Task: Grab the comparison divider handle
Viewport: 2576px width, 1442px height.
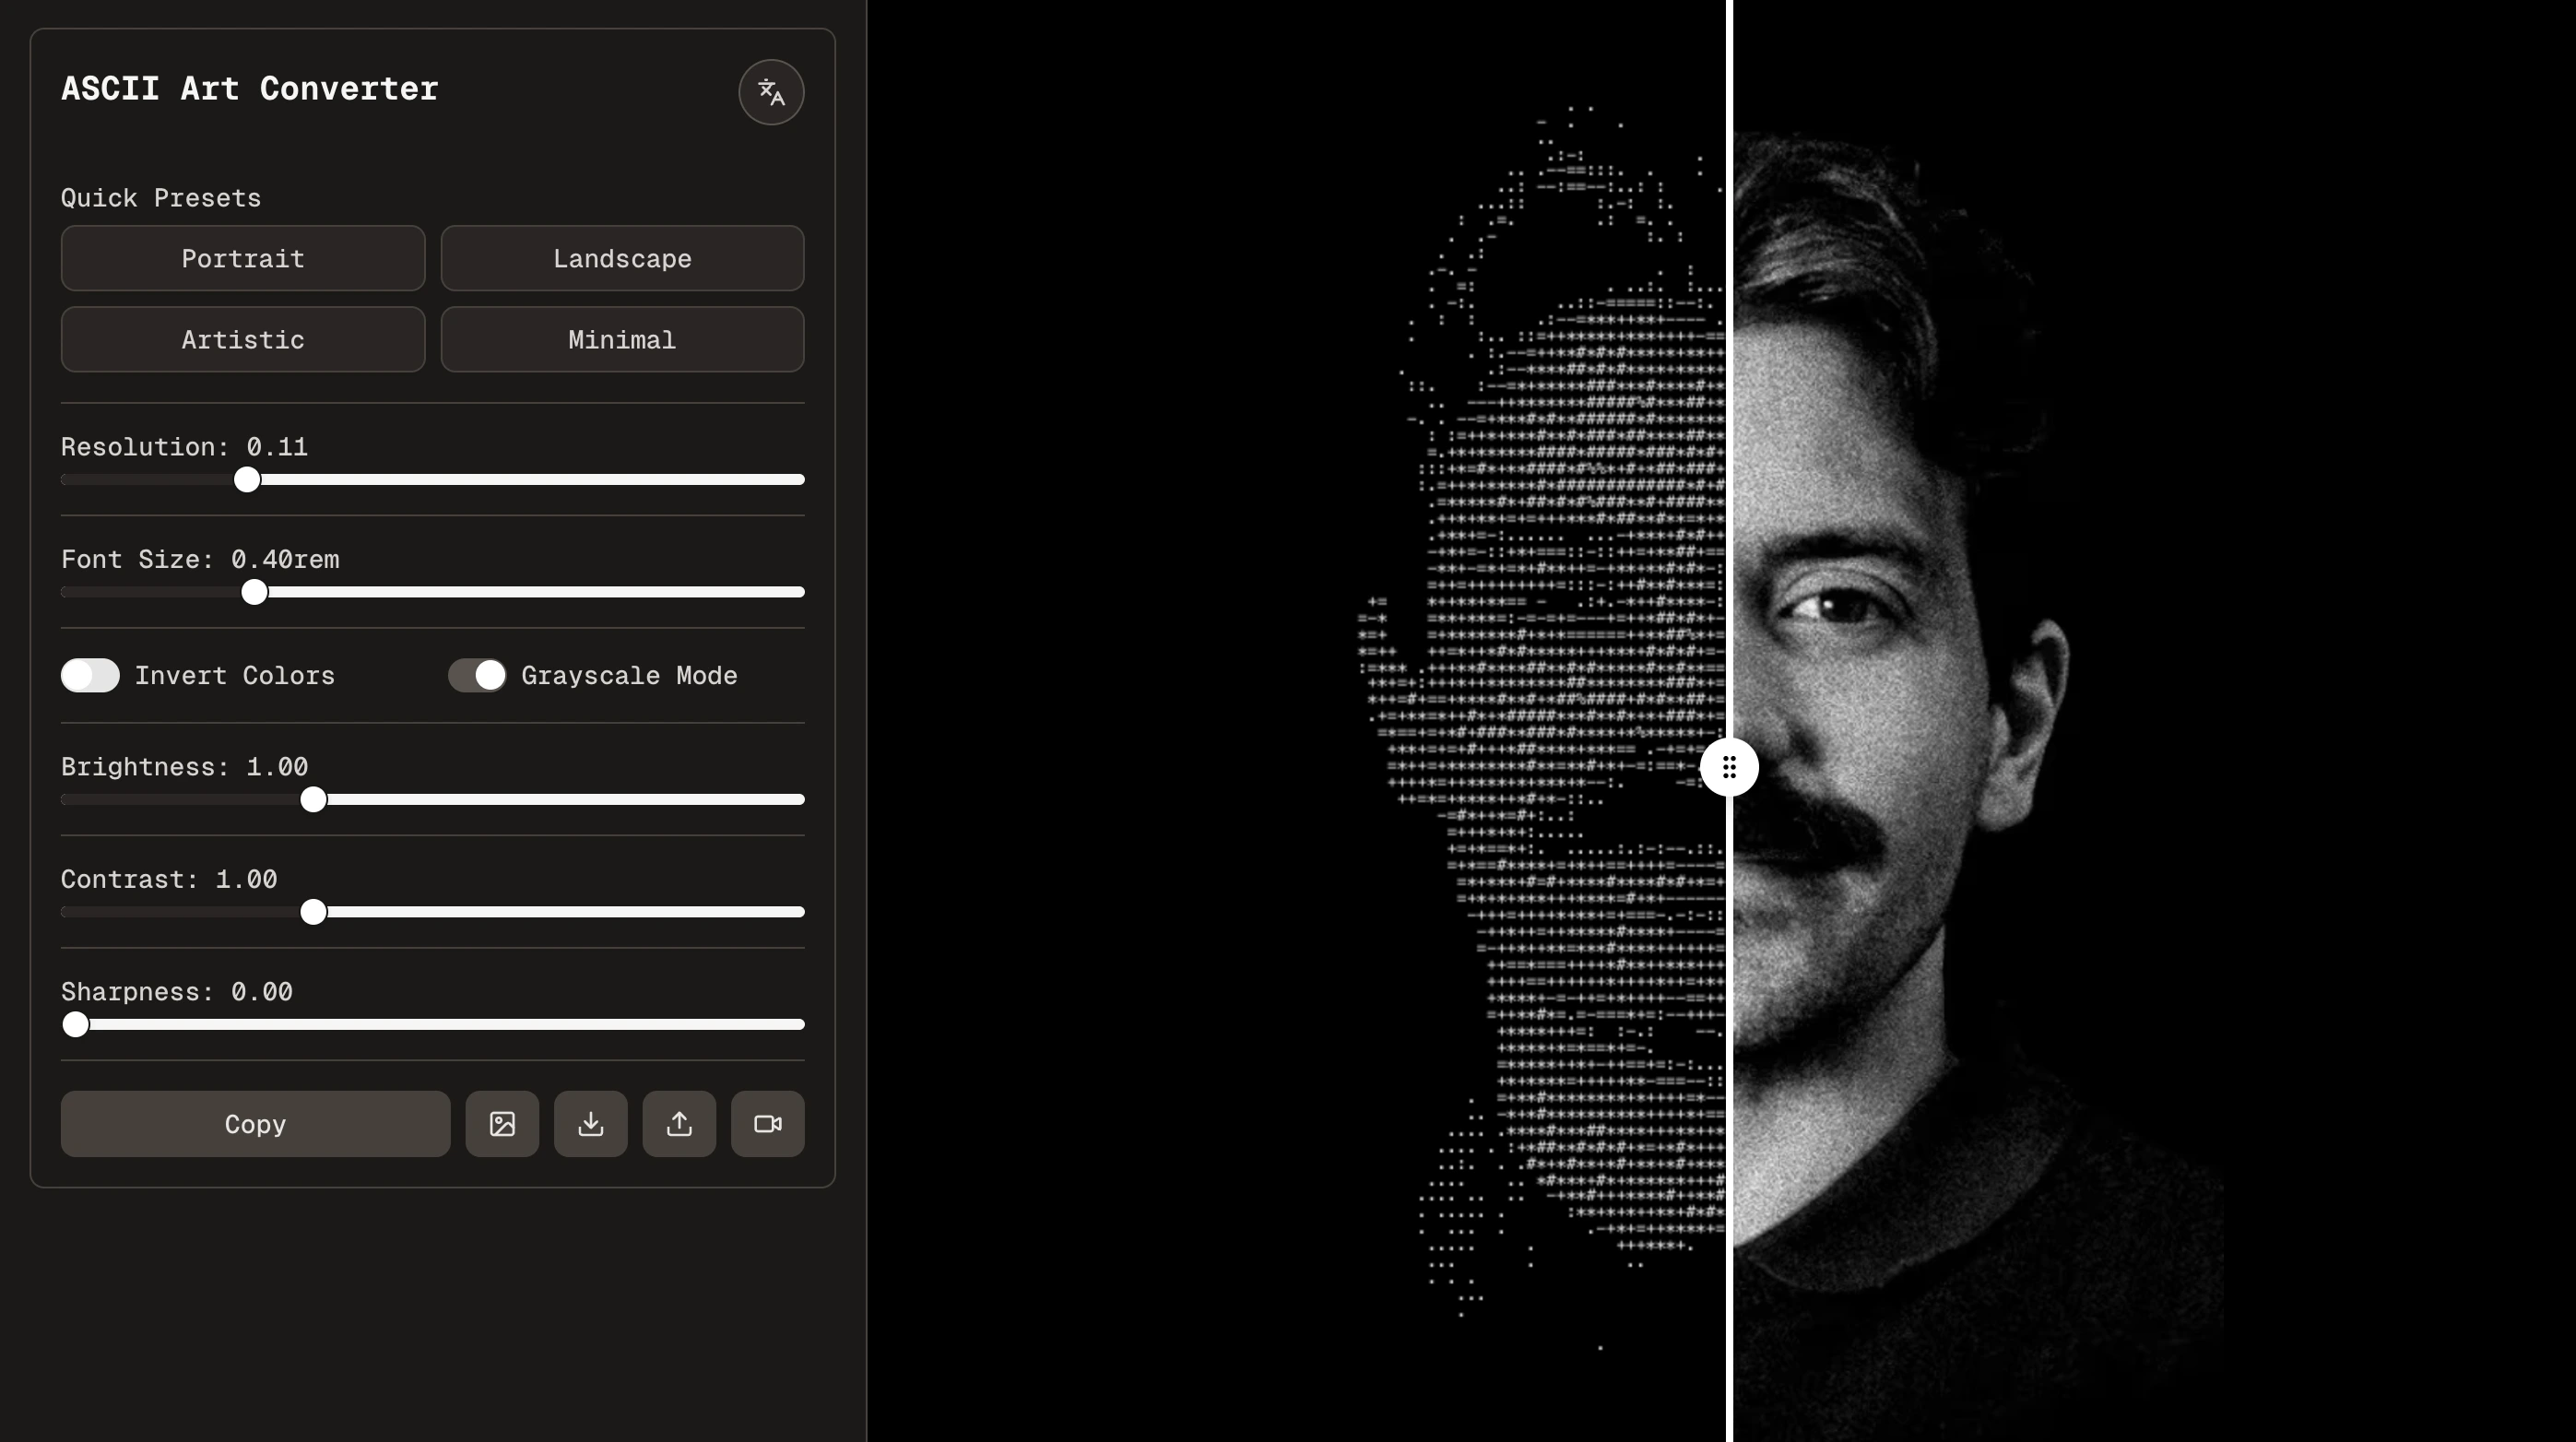Action: pos(1729,768)
